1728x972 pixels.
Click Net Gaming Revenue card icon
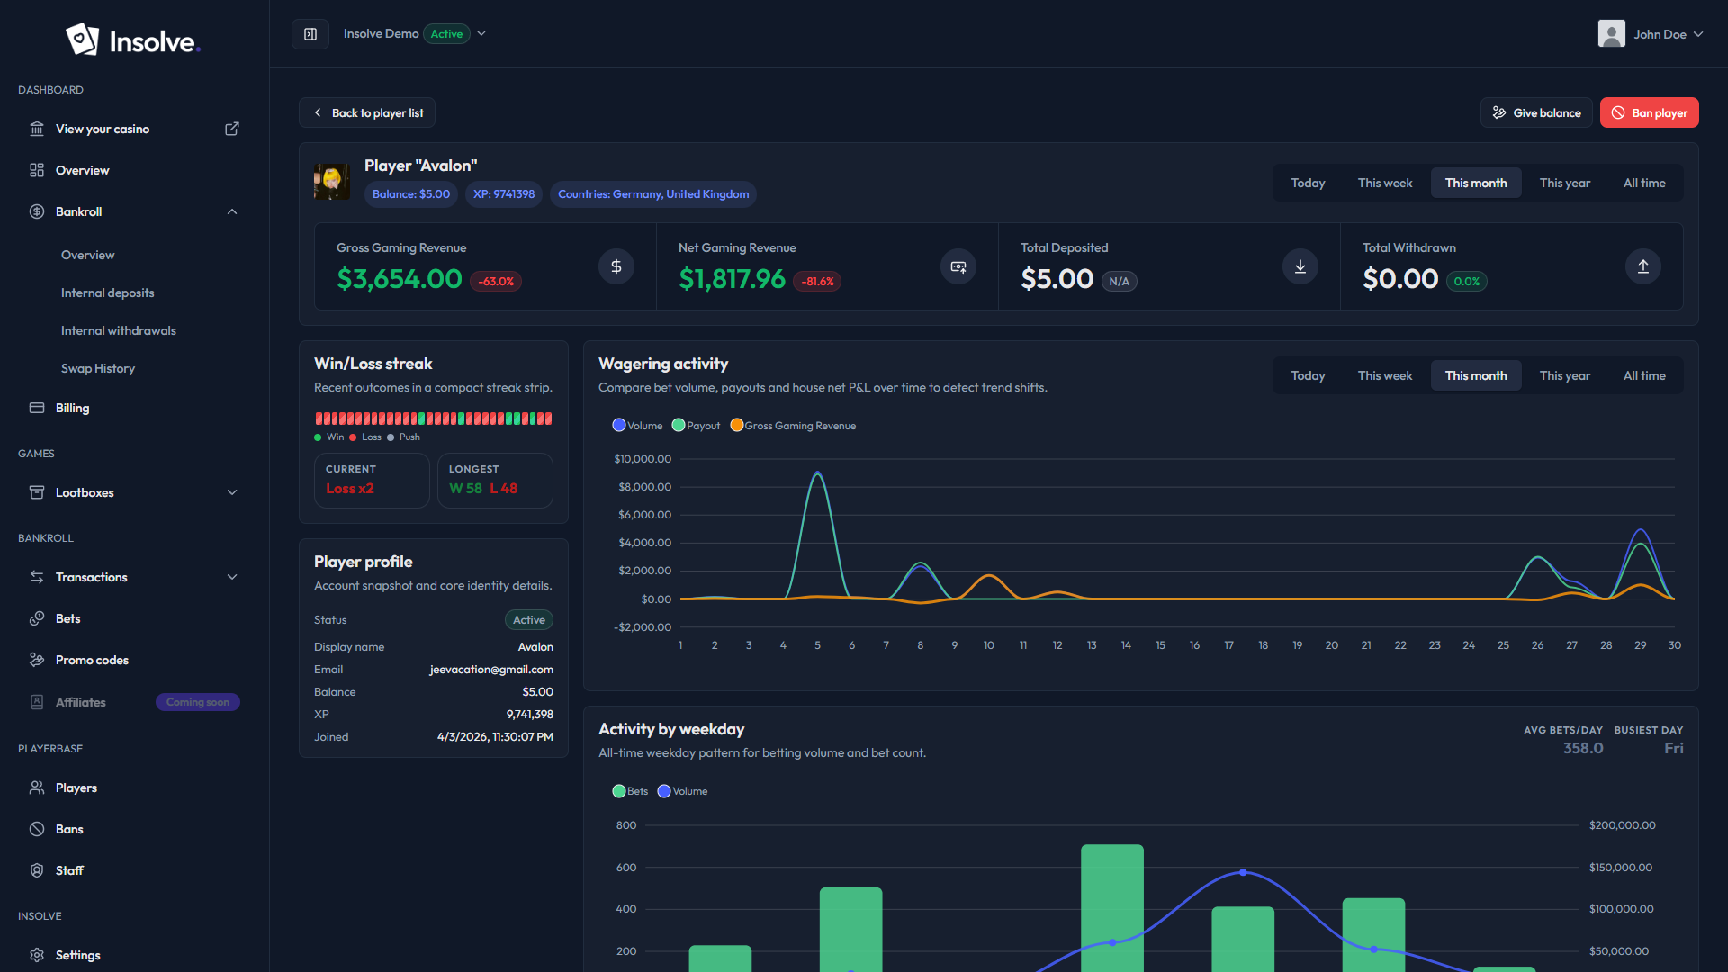958,266
